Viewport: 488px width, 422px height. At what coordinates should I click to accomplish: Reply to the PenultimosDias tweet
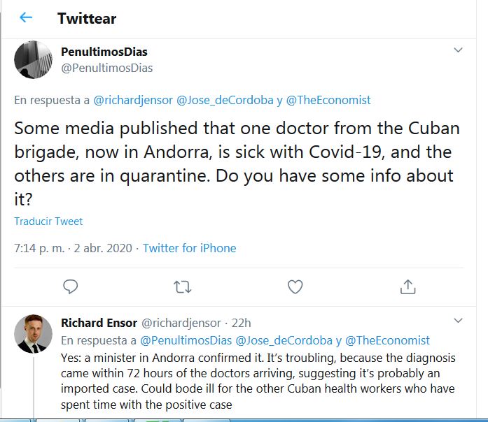[x=70, y=286]
